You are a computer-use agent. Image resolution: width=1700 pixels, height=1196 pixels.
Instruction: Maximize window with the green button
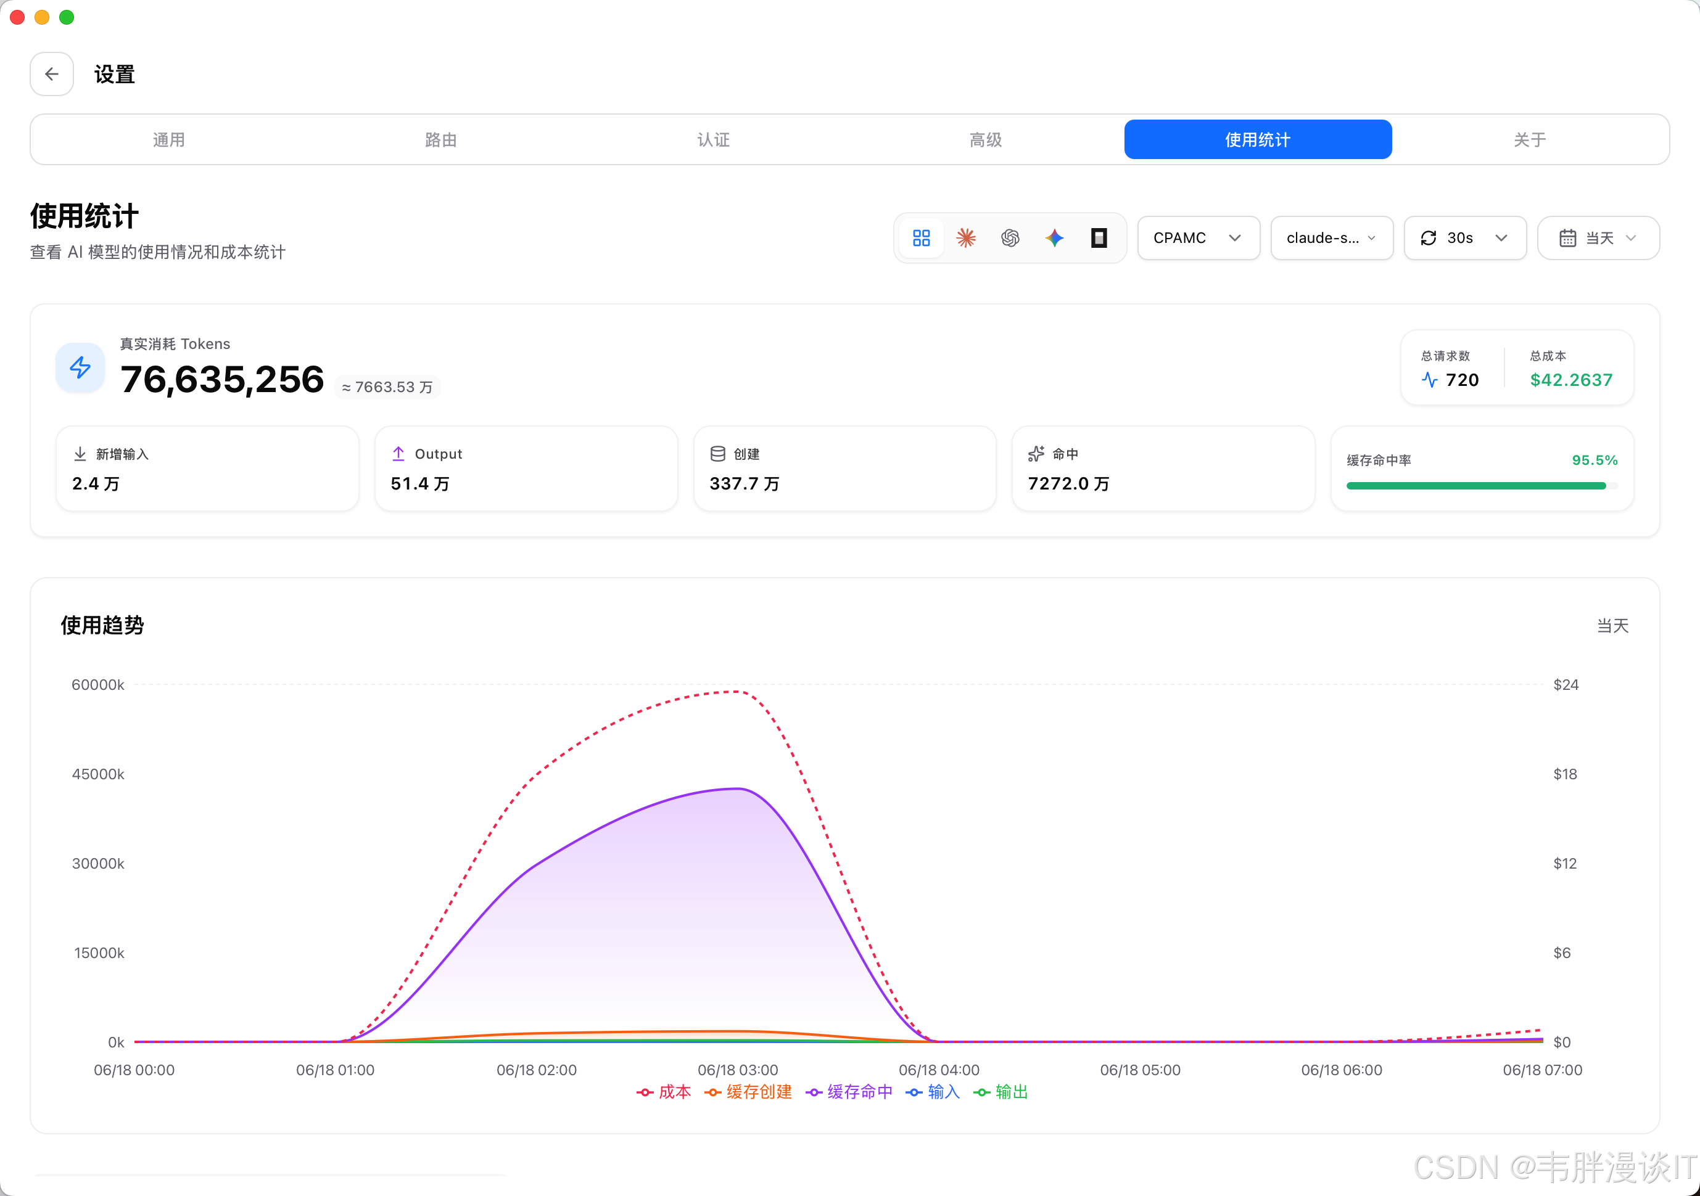(x=67, y=17)
